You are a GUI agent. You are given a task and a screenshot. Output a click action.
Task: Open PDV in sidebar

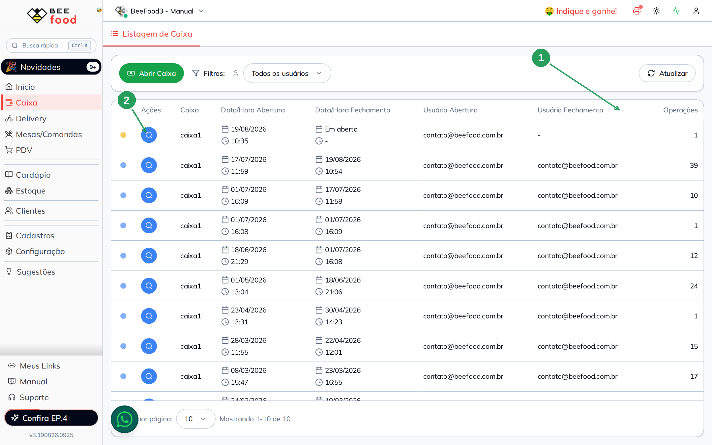[x=51, y=150]
